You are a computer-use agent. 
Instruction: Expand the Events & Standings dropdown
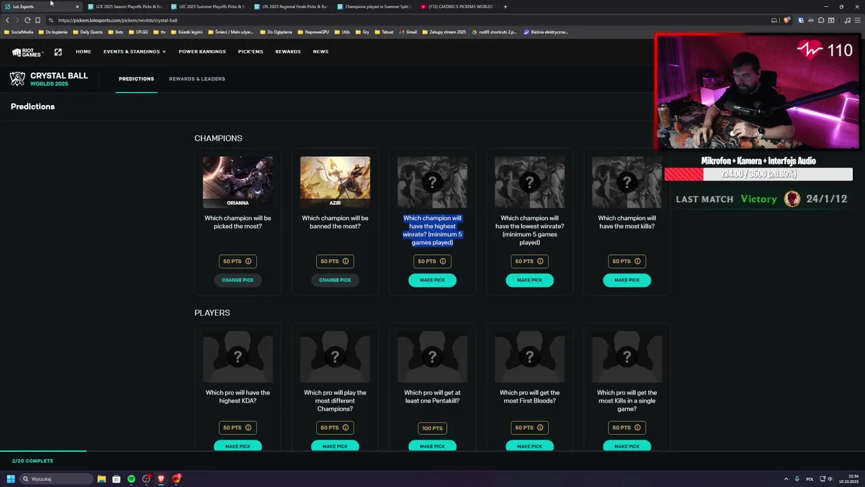pyautogui.click(x=134, y=51)
